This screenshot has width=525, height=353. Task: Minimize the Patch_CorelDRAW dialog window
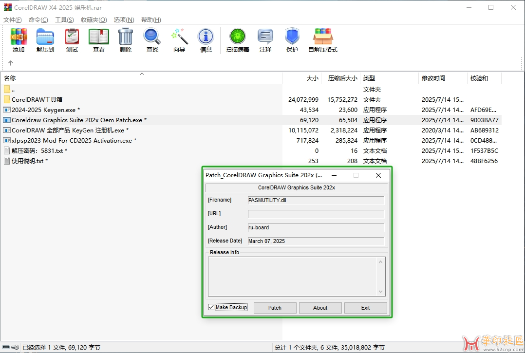(x=334, y=175)
